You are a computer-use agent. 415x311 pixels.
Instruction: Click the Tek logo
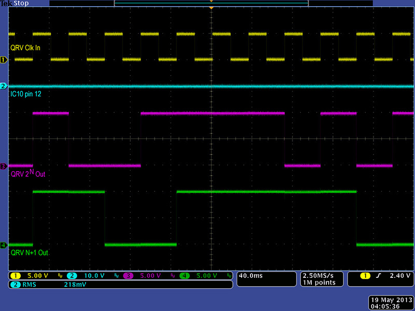pos(7,4)
